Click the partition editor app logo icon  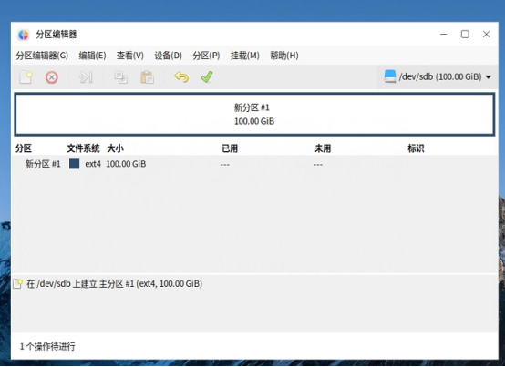click(24, 35)
